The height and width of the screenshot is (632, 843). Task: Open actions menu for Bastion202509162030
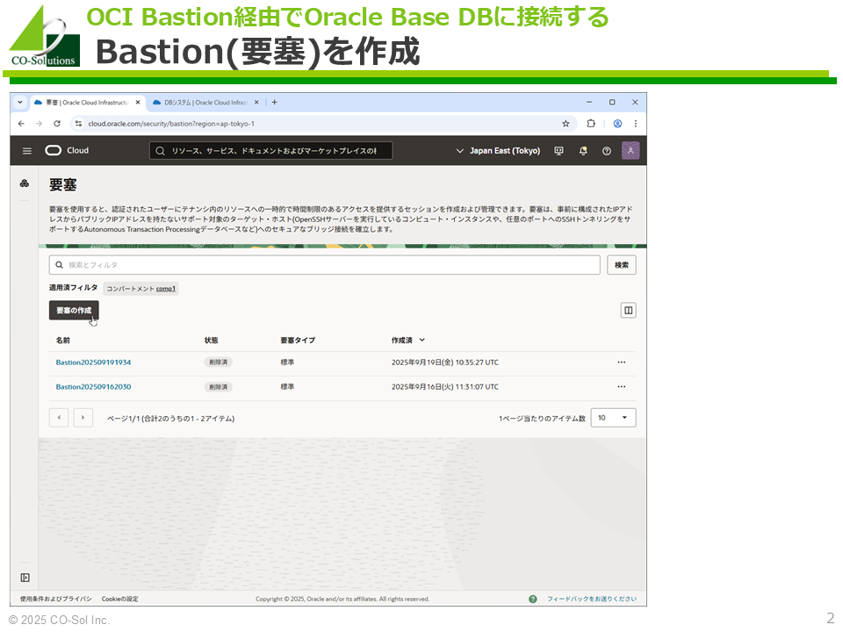click(x=622, y=387)
